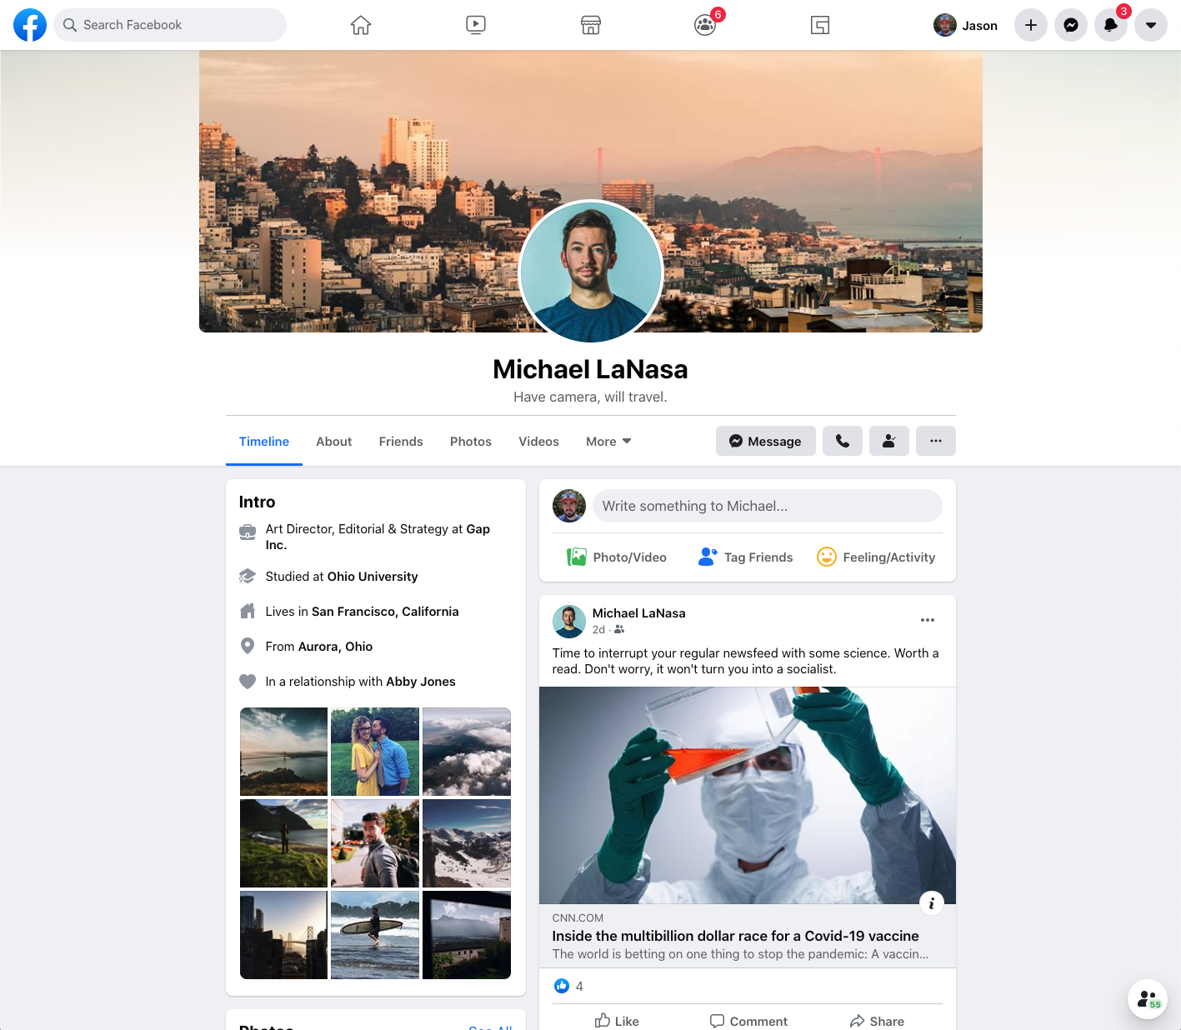The width and height of the screenshot is (1181, 1030).
Task: Switch to the Friends tab
Action: pyautogui.click(x=401, y=442)
